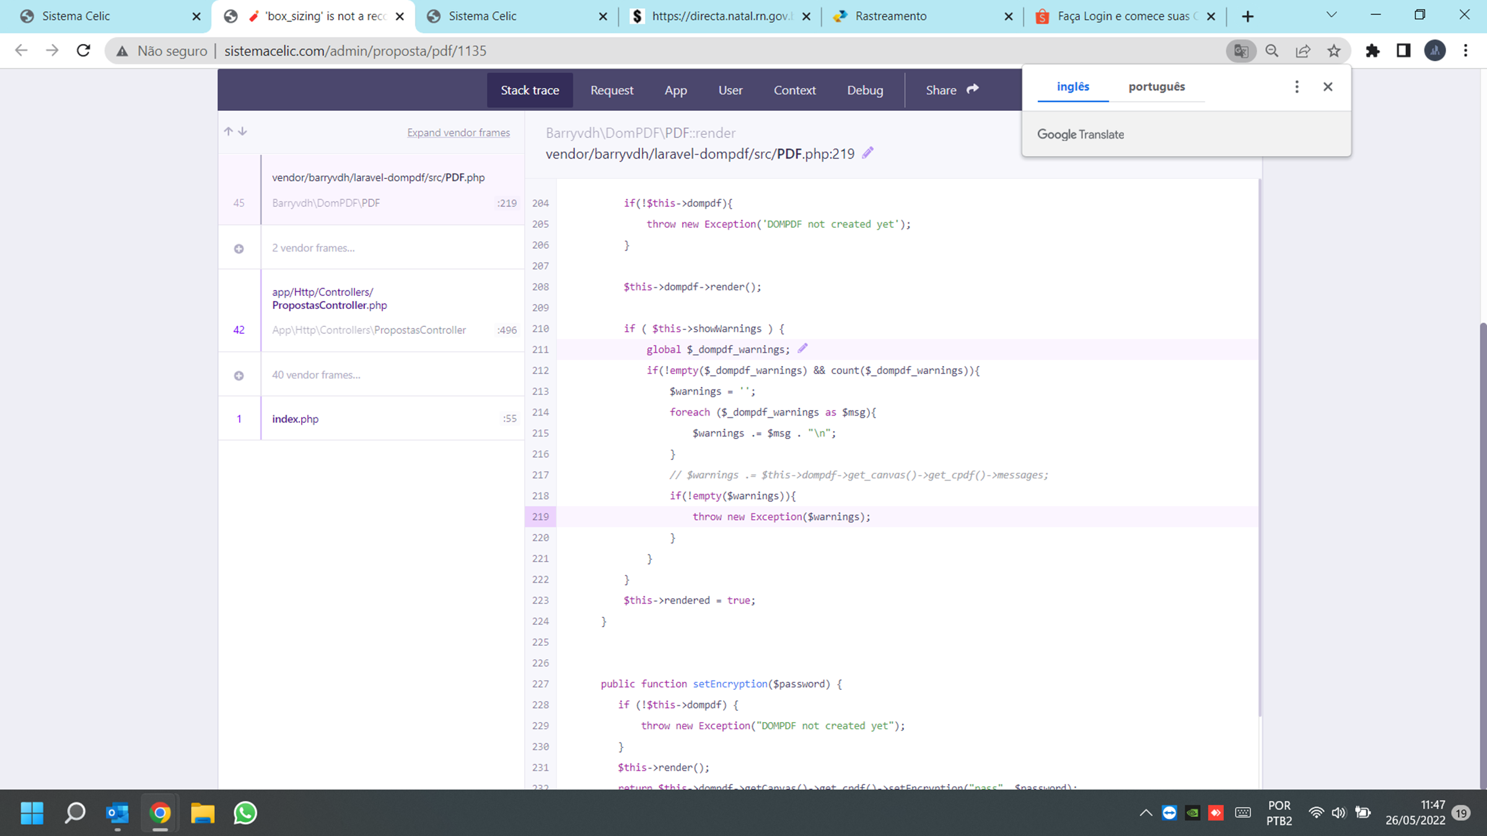Open the Extensions puzzle icon
This screenshot has width=1487, height=836.
pos(1372,51)
